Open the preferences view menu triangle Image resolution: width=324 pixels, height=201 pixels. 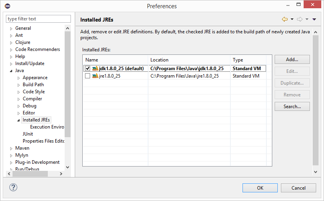pos(314,19)
